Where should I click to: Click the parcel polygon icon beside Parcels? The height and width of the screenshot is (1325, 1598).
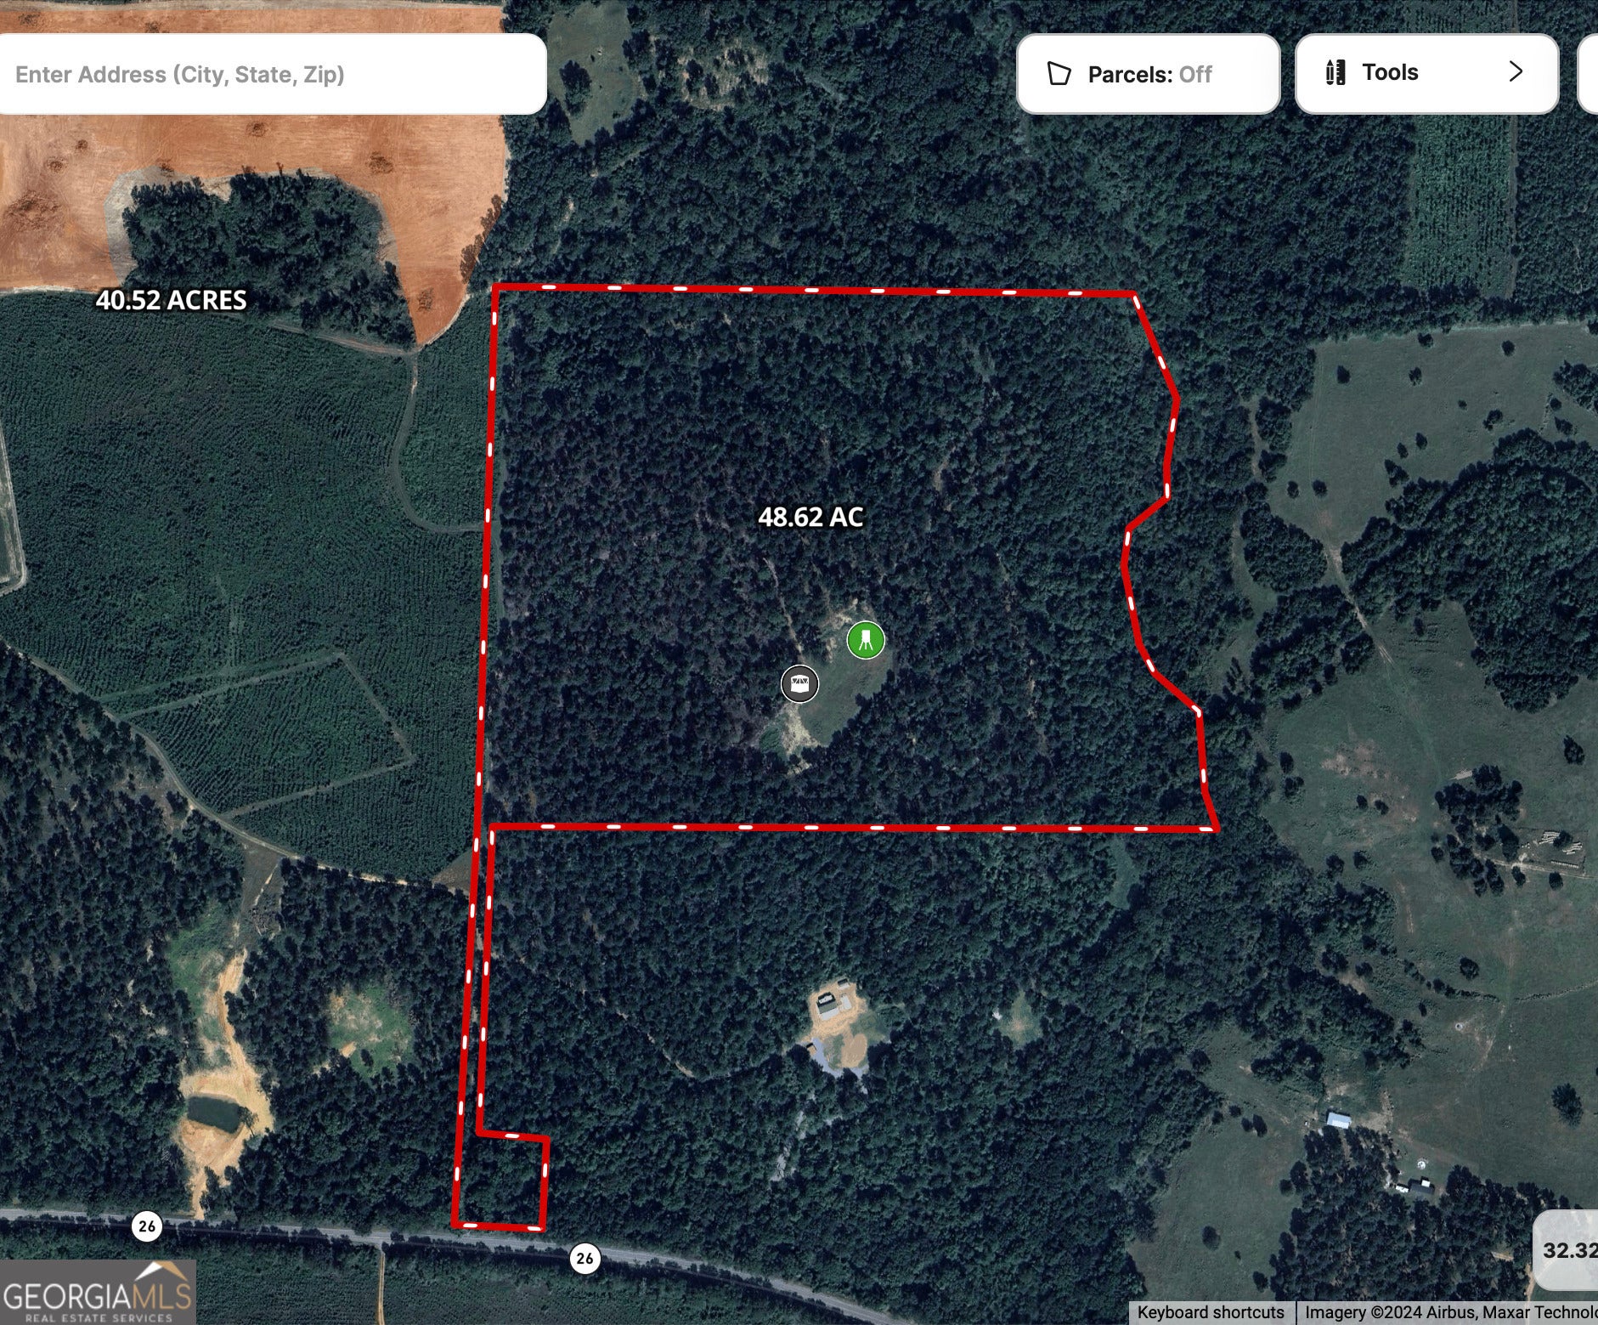tap(1059, 74)
